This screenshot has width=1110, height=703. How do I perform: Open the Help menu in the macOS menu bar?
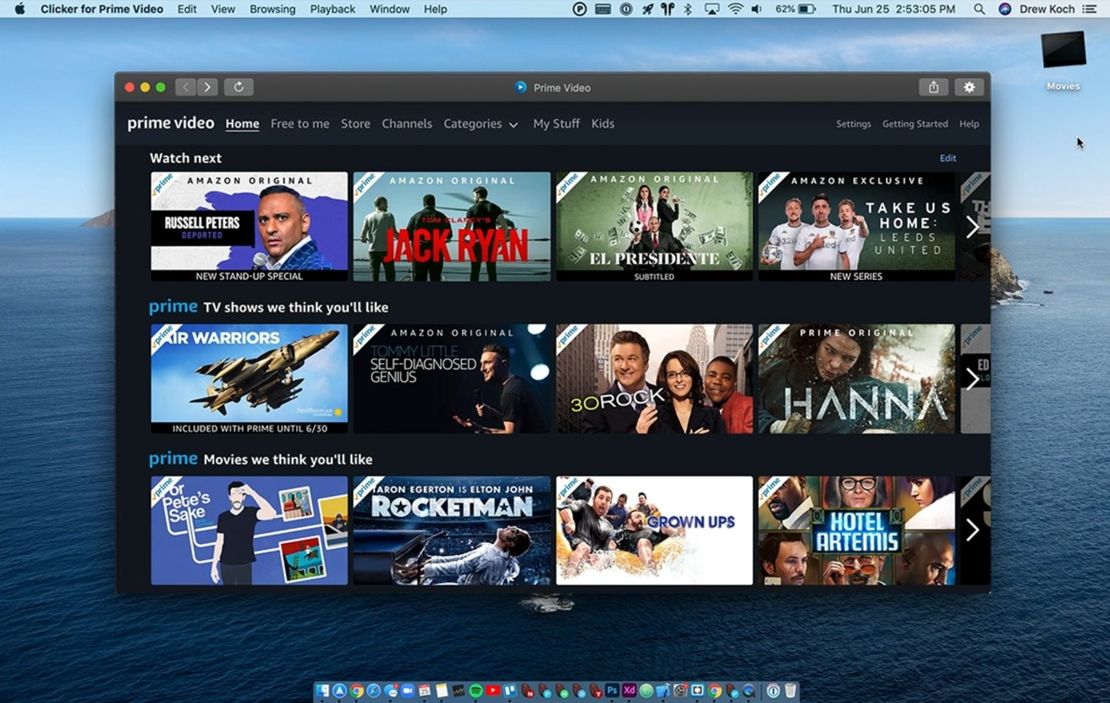pyautogui.click(x=436, y=8)
